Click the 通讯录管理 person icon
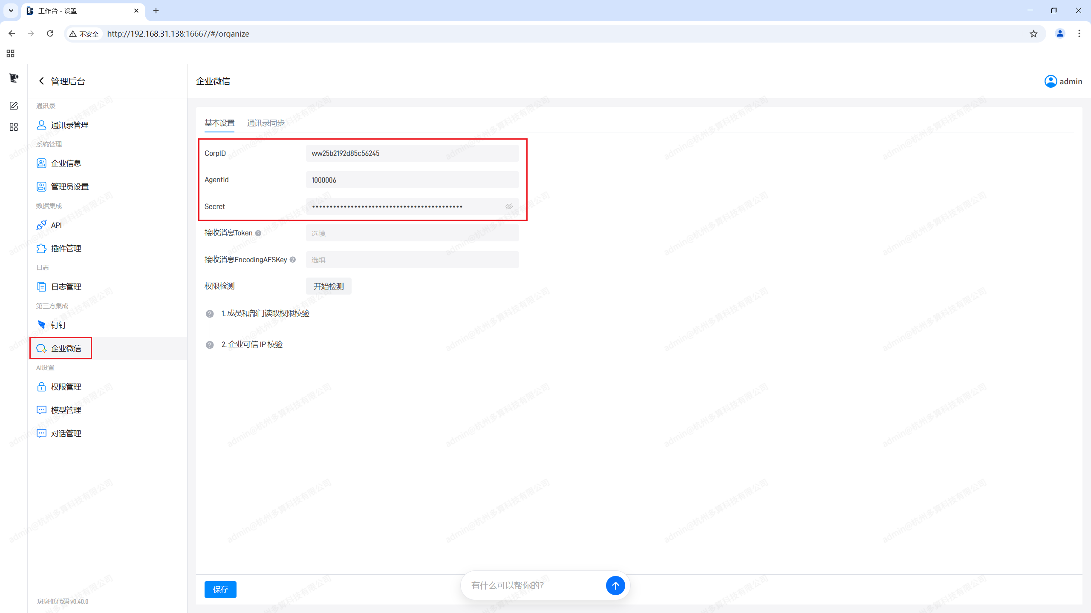Viewport: 1091px width, 613px height. click(41, 125)
